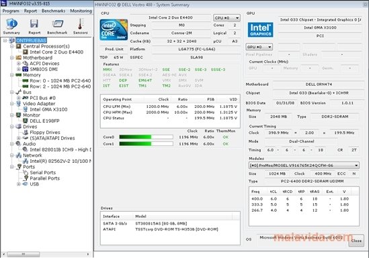This screenshot has height=258, width=369.
Task: Select the ONTPRUEBAS computer icon
Action: pos(13,41)
